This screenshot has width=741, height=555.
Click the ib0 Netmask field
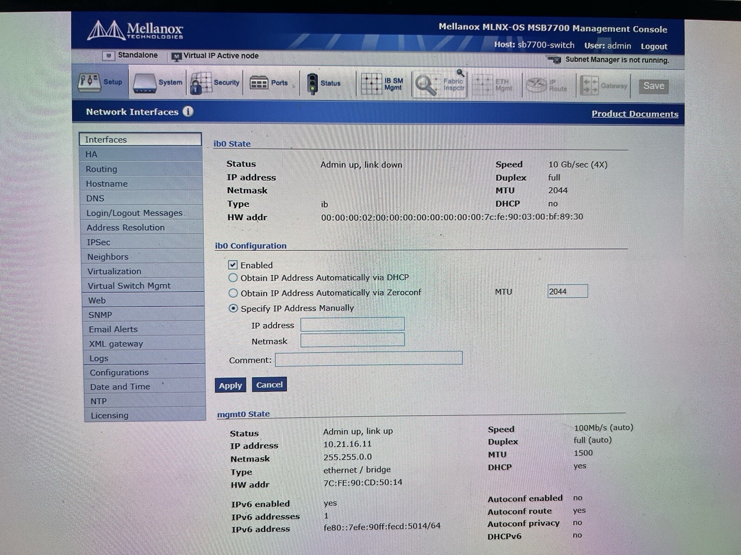coord(352,340)
